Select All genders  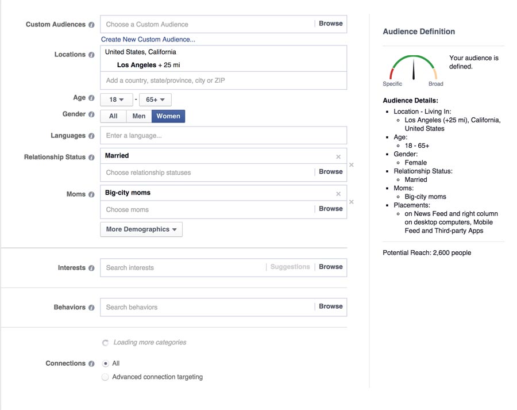pos(113,116)
